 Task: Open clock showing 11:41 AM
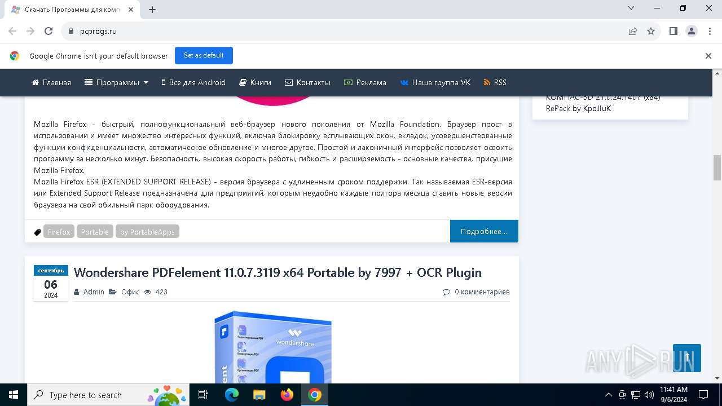point(673,395)
